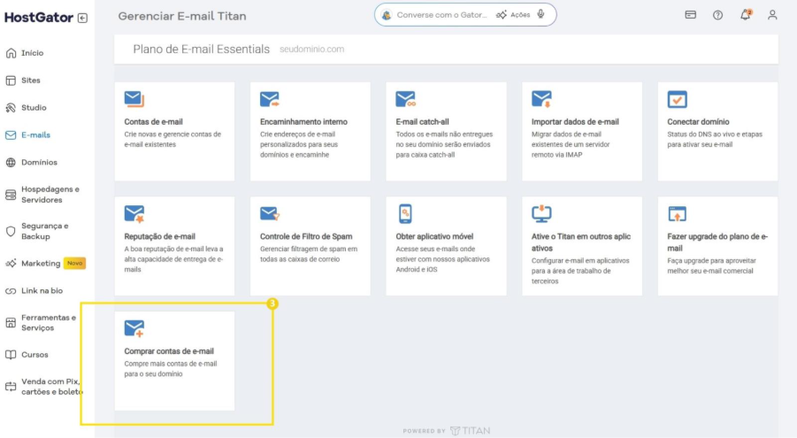The image size is (797, 438).
Task: Open the notifications bell icon
Action: pos(745,15)
